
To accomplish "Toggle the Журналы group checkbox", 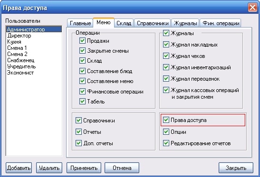I will [166, 33].
